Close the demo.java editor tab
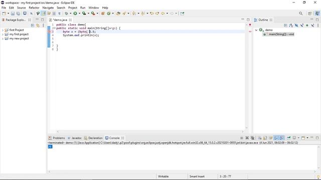The width and height of the screenshot is (321, 180). coord(70,20)
